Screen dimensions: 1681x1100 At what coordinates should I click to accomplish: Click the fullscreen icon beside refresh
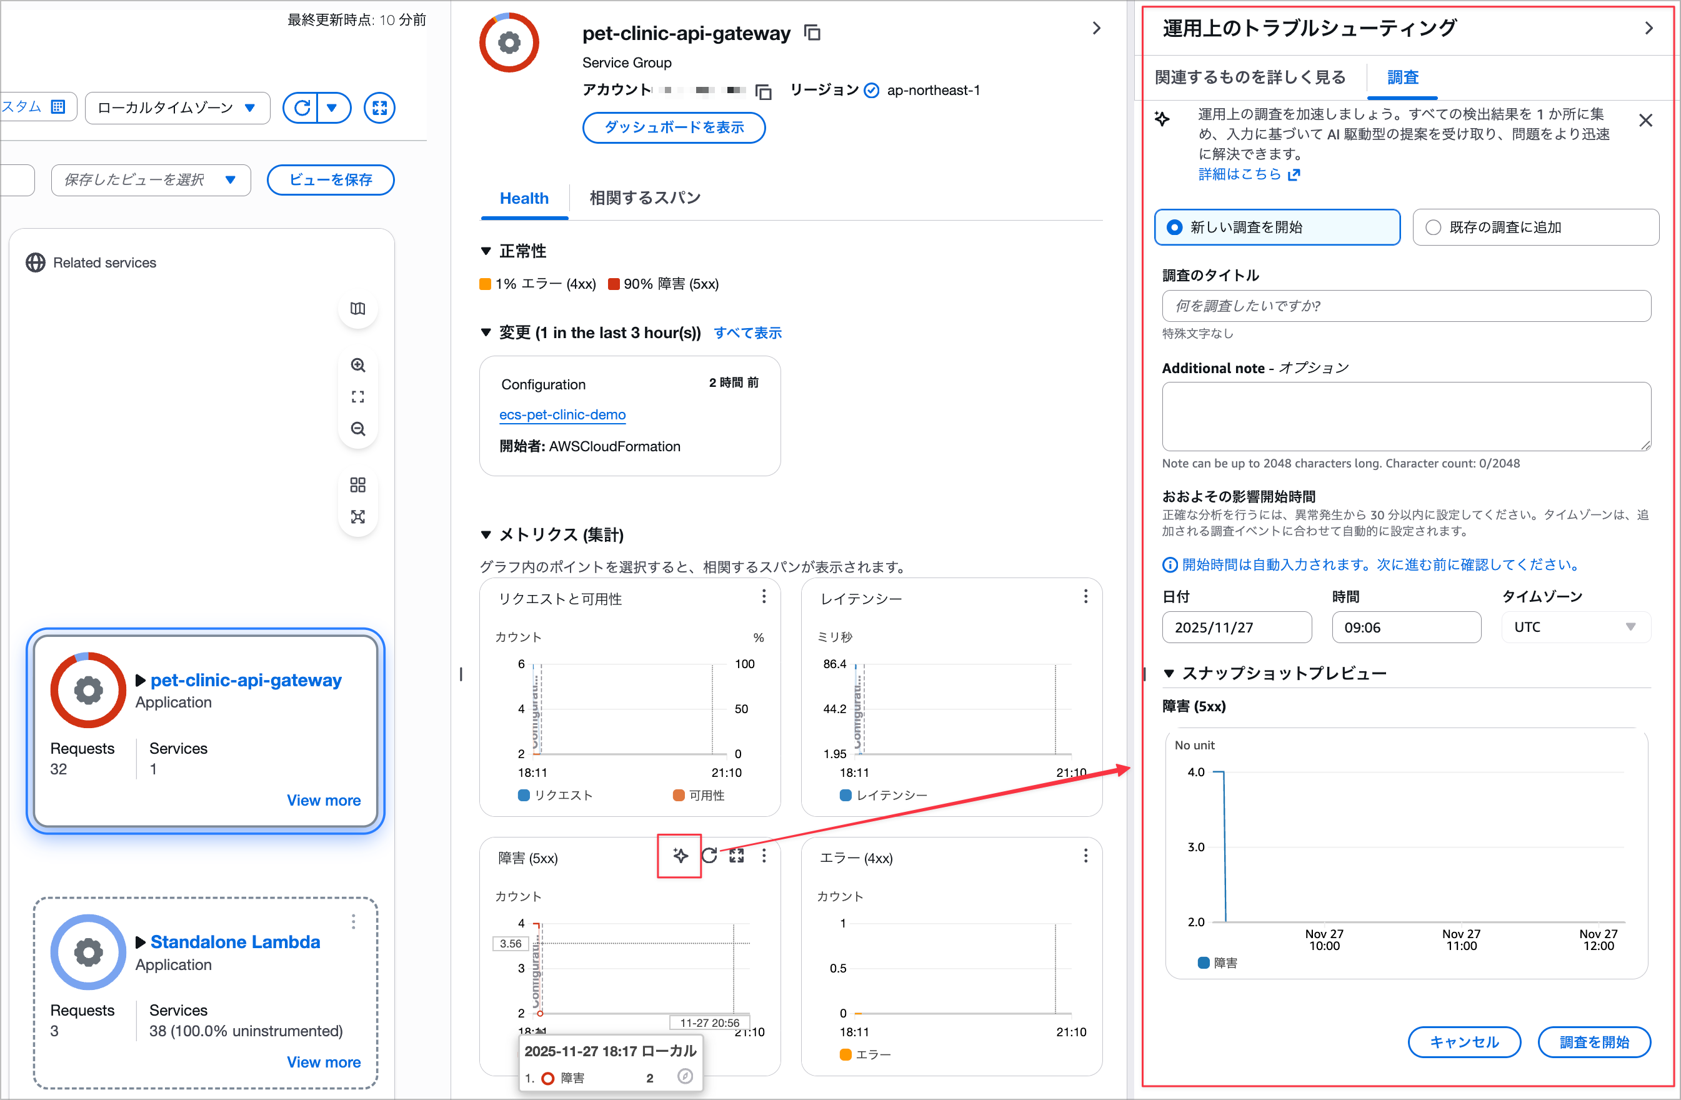click(379, 108)
